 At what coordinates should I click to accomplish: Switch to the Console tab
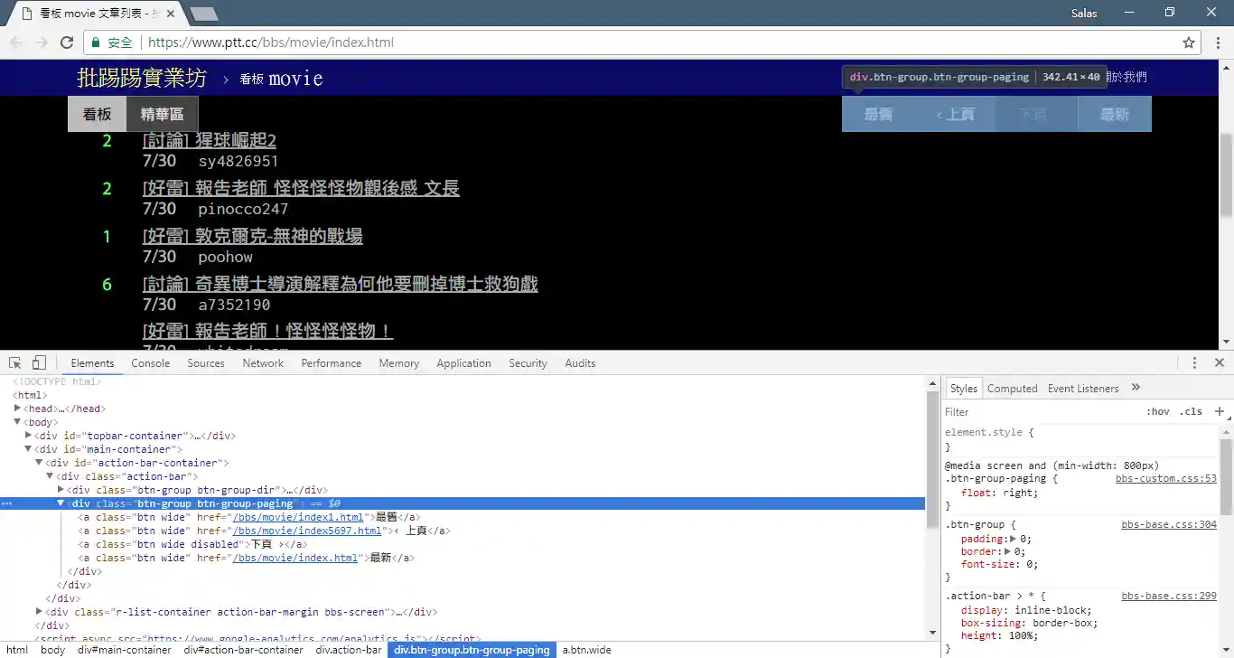[x=150, y=362]
